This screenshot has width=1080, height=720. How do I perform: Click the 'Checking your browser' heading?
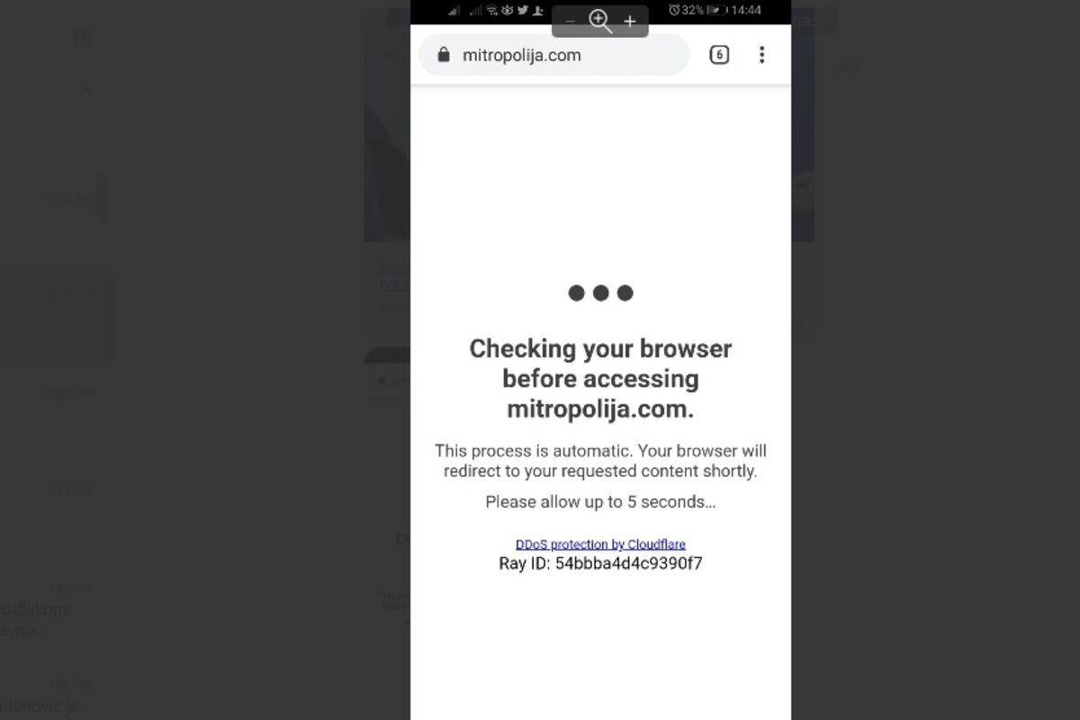pyautogui.click(x=600, y=379)
